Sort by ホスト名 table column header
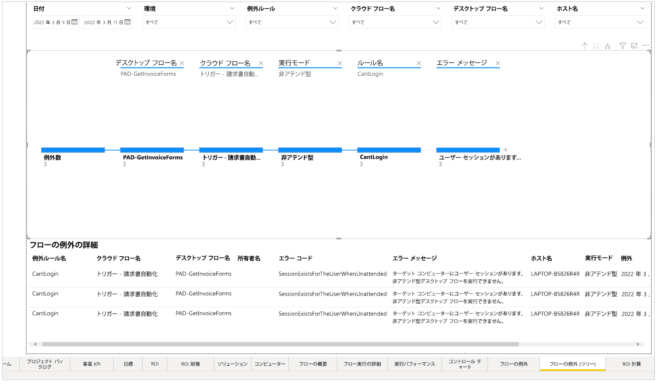 [x=541, y=258]
